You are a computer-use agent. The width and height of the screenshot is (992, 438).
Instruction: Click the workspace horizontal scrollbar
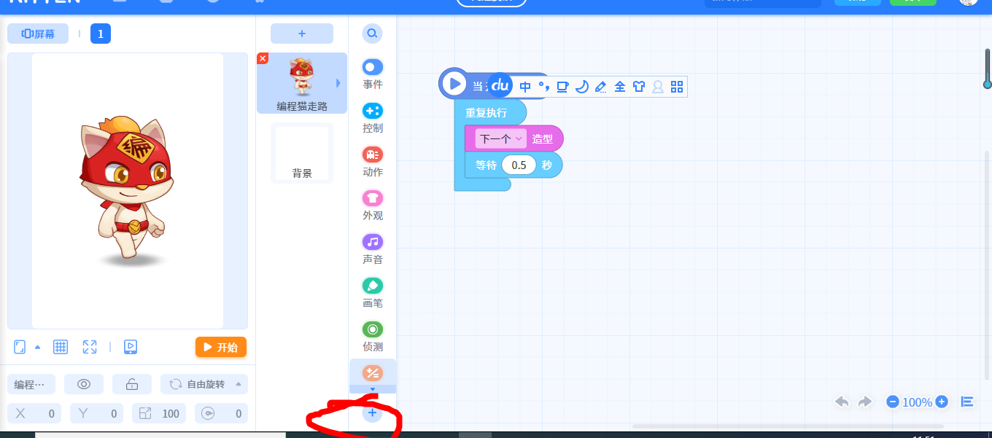point(788,426)
